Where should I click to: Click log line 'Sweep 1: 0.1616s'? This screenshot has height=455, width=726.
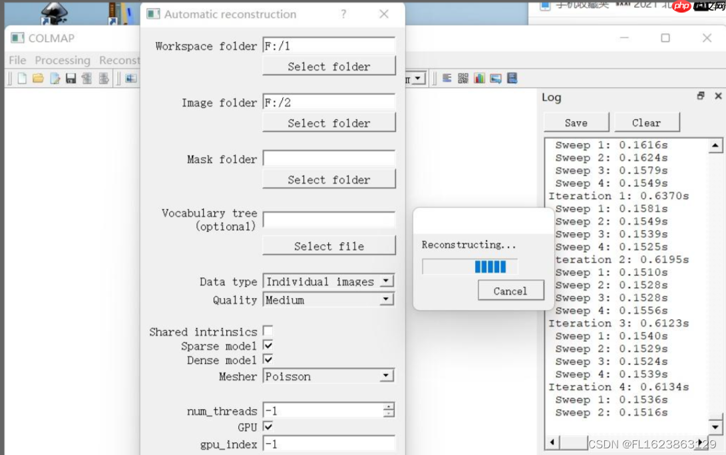612,145
